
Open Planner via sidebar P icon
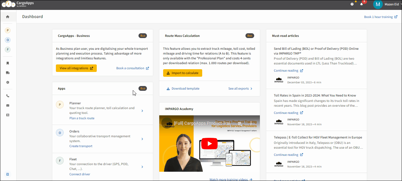click(8, 30)
